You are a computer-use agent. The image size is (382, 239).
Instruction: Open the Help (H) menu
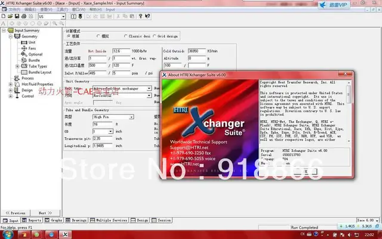[95, 10]
